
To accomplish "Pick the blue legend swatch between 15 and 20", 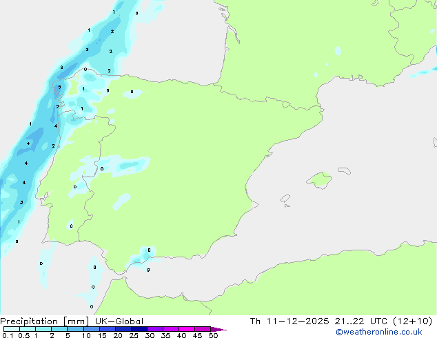I will click(108, 329).
